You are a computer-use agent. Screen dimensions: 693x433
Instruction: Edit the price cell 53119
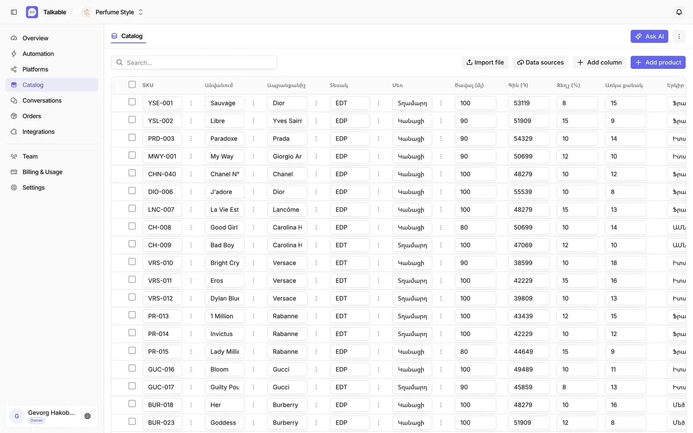[529, 103]
